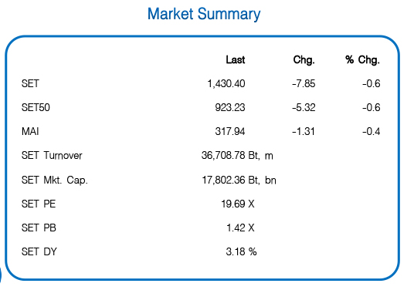This screenshot has height=290, width=414.
Task: Click SET50 change value -5.32
Action: pyautogui.click(x=304, y=107)
